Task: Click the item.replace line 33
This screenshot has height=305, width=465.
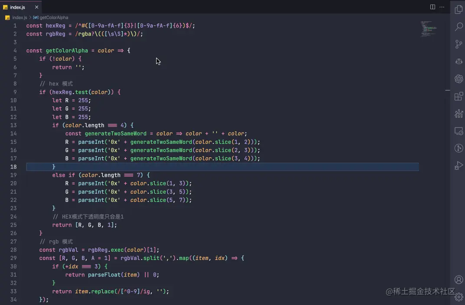Action: click(111, 292)
